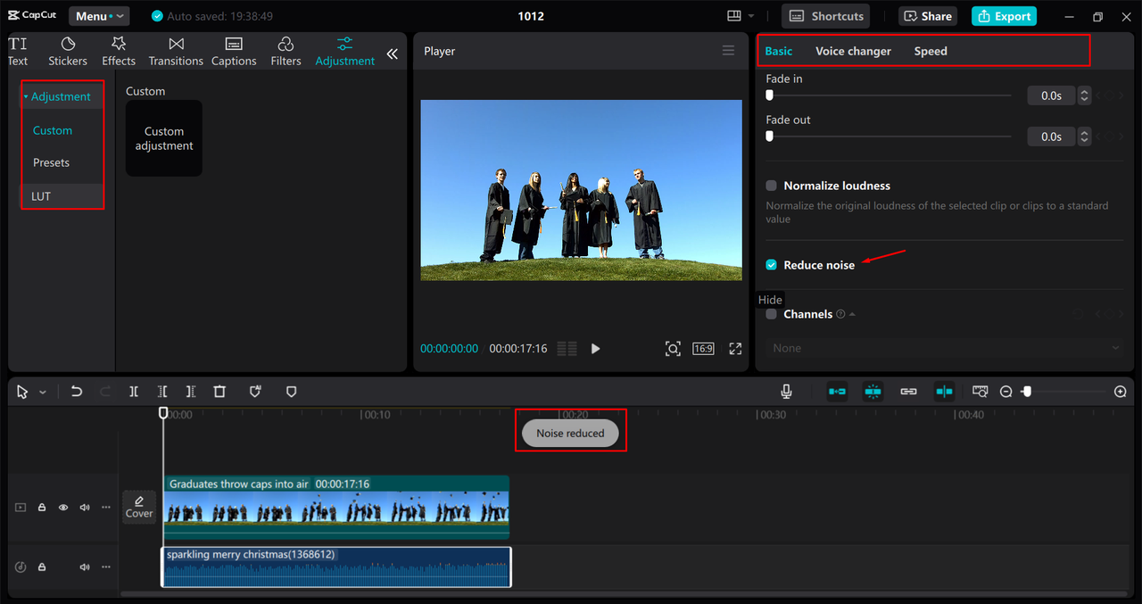Click the Fade in slider handle
This screenshot has width=1142, height=604.
[x=769, y=95]
